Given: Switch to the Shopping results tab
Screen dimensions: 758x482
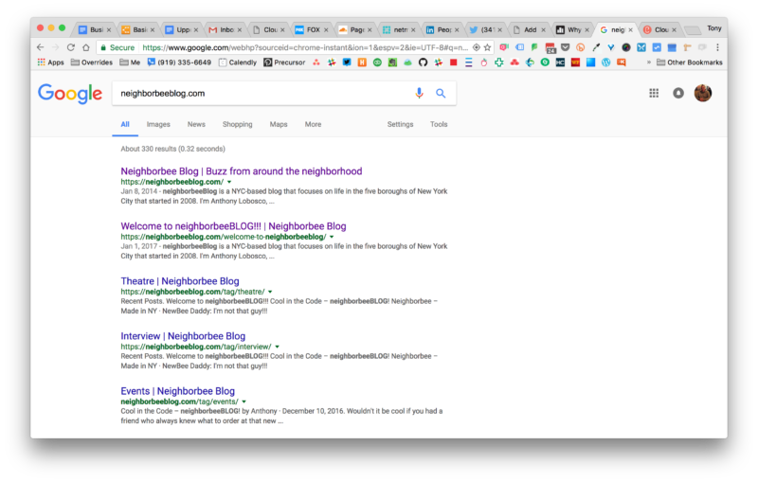Looking at the screenshot, I should [238, 124].
